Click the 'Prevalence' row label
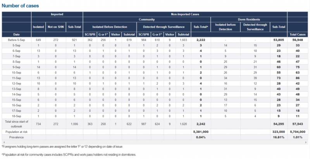The height and width of the screenshot is (159, 310). point(17,137)
